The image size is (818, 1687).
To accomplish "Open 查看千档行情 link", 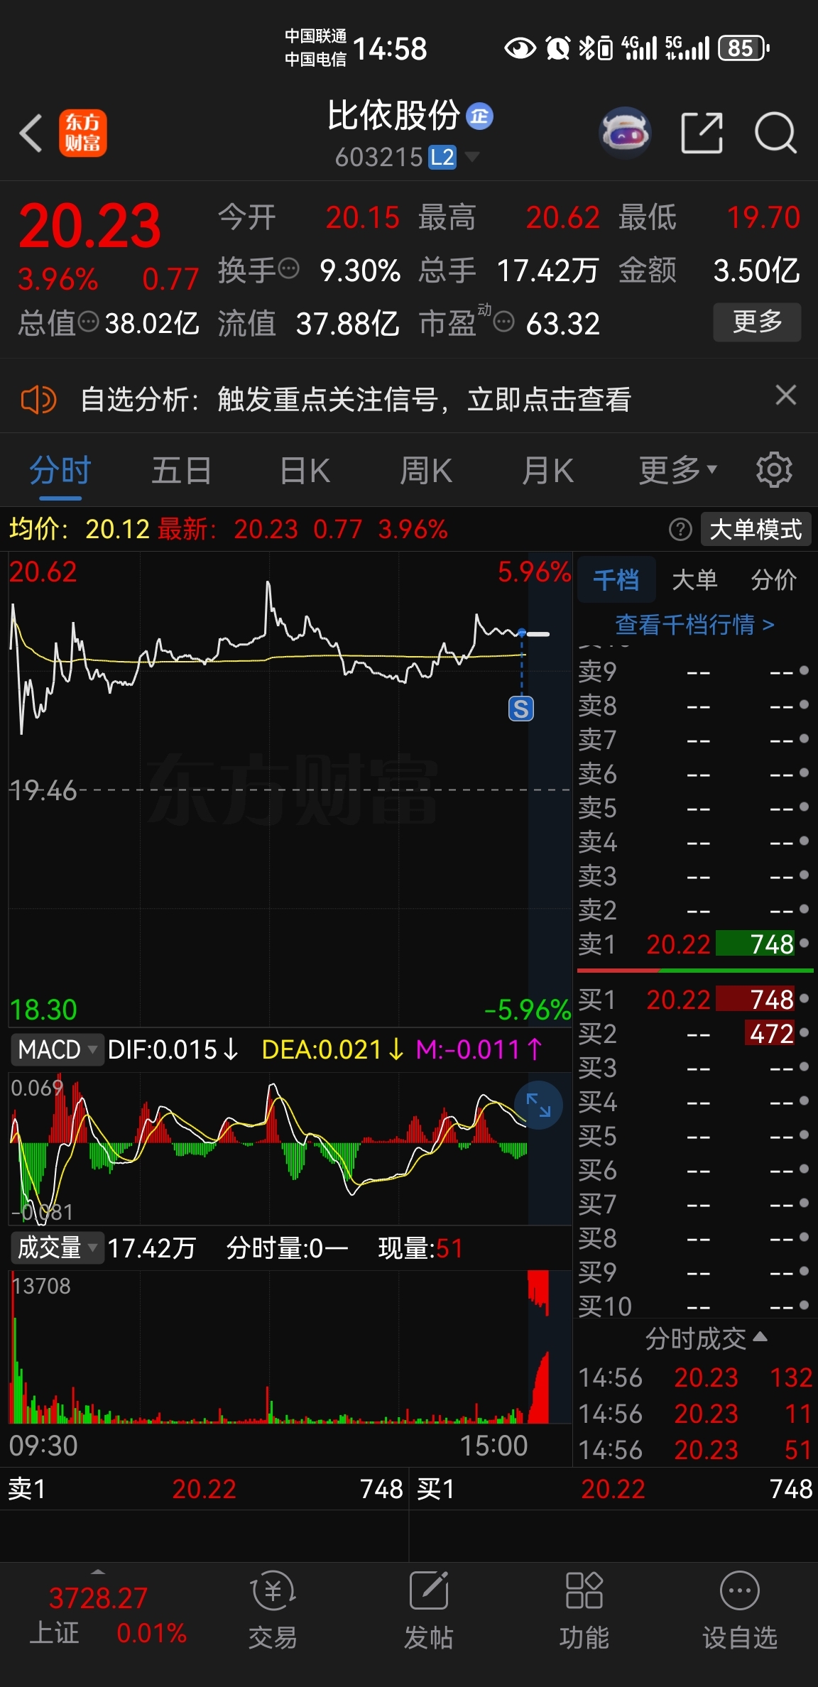I will (694, 625).
